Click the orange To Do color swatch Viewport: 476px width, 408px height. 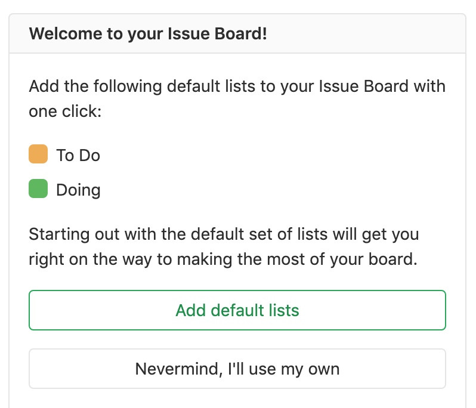(38, 154)
